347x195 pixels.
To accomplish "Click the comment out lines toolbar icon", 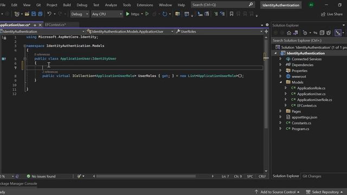I will (216, 14).
